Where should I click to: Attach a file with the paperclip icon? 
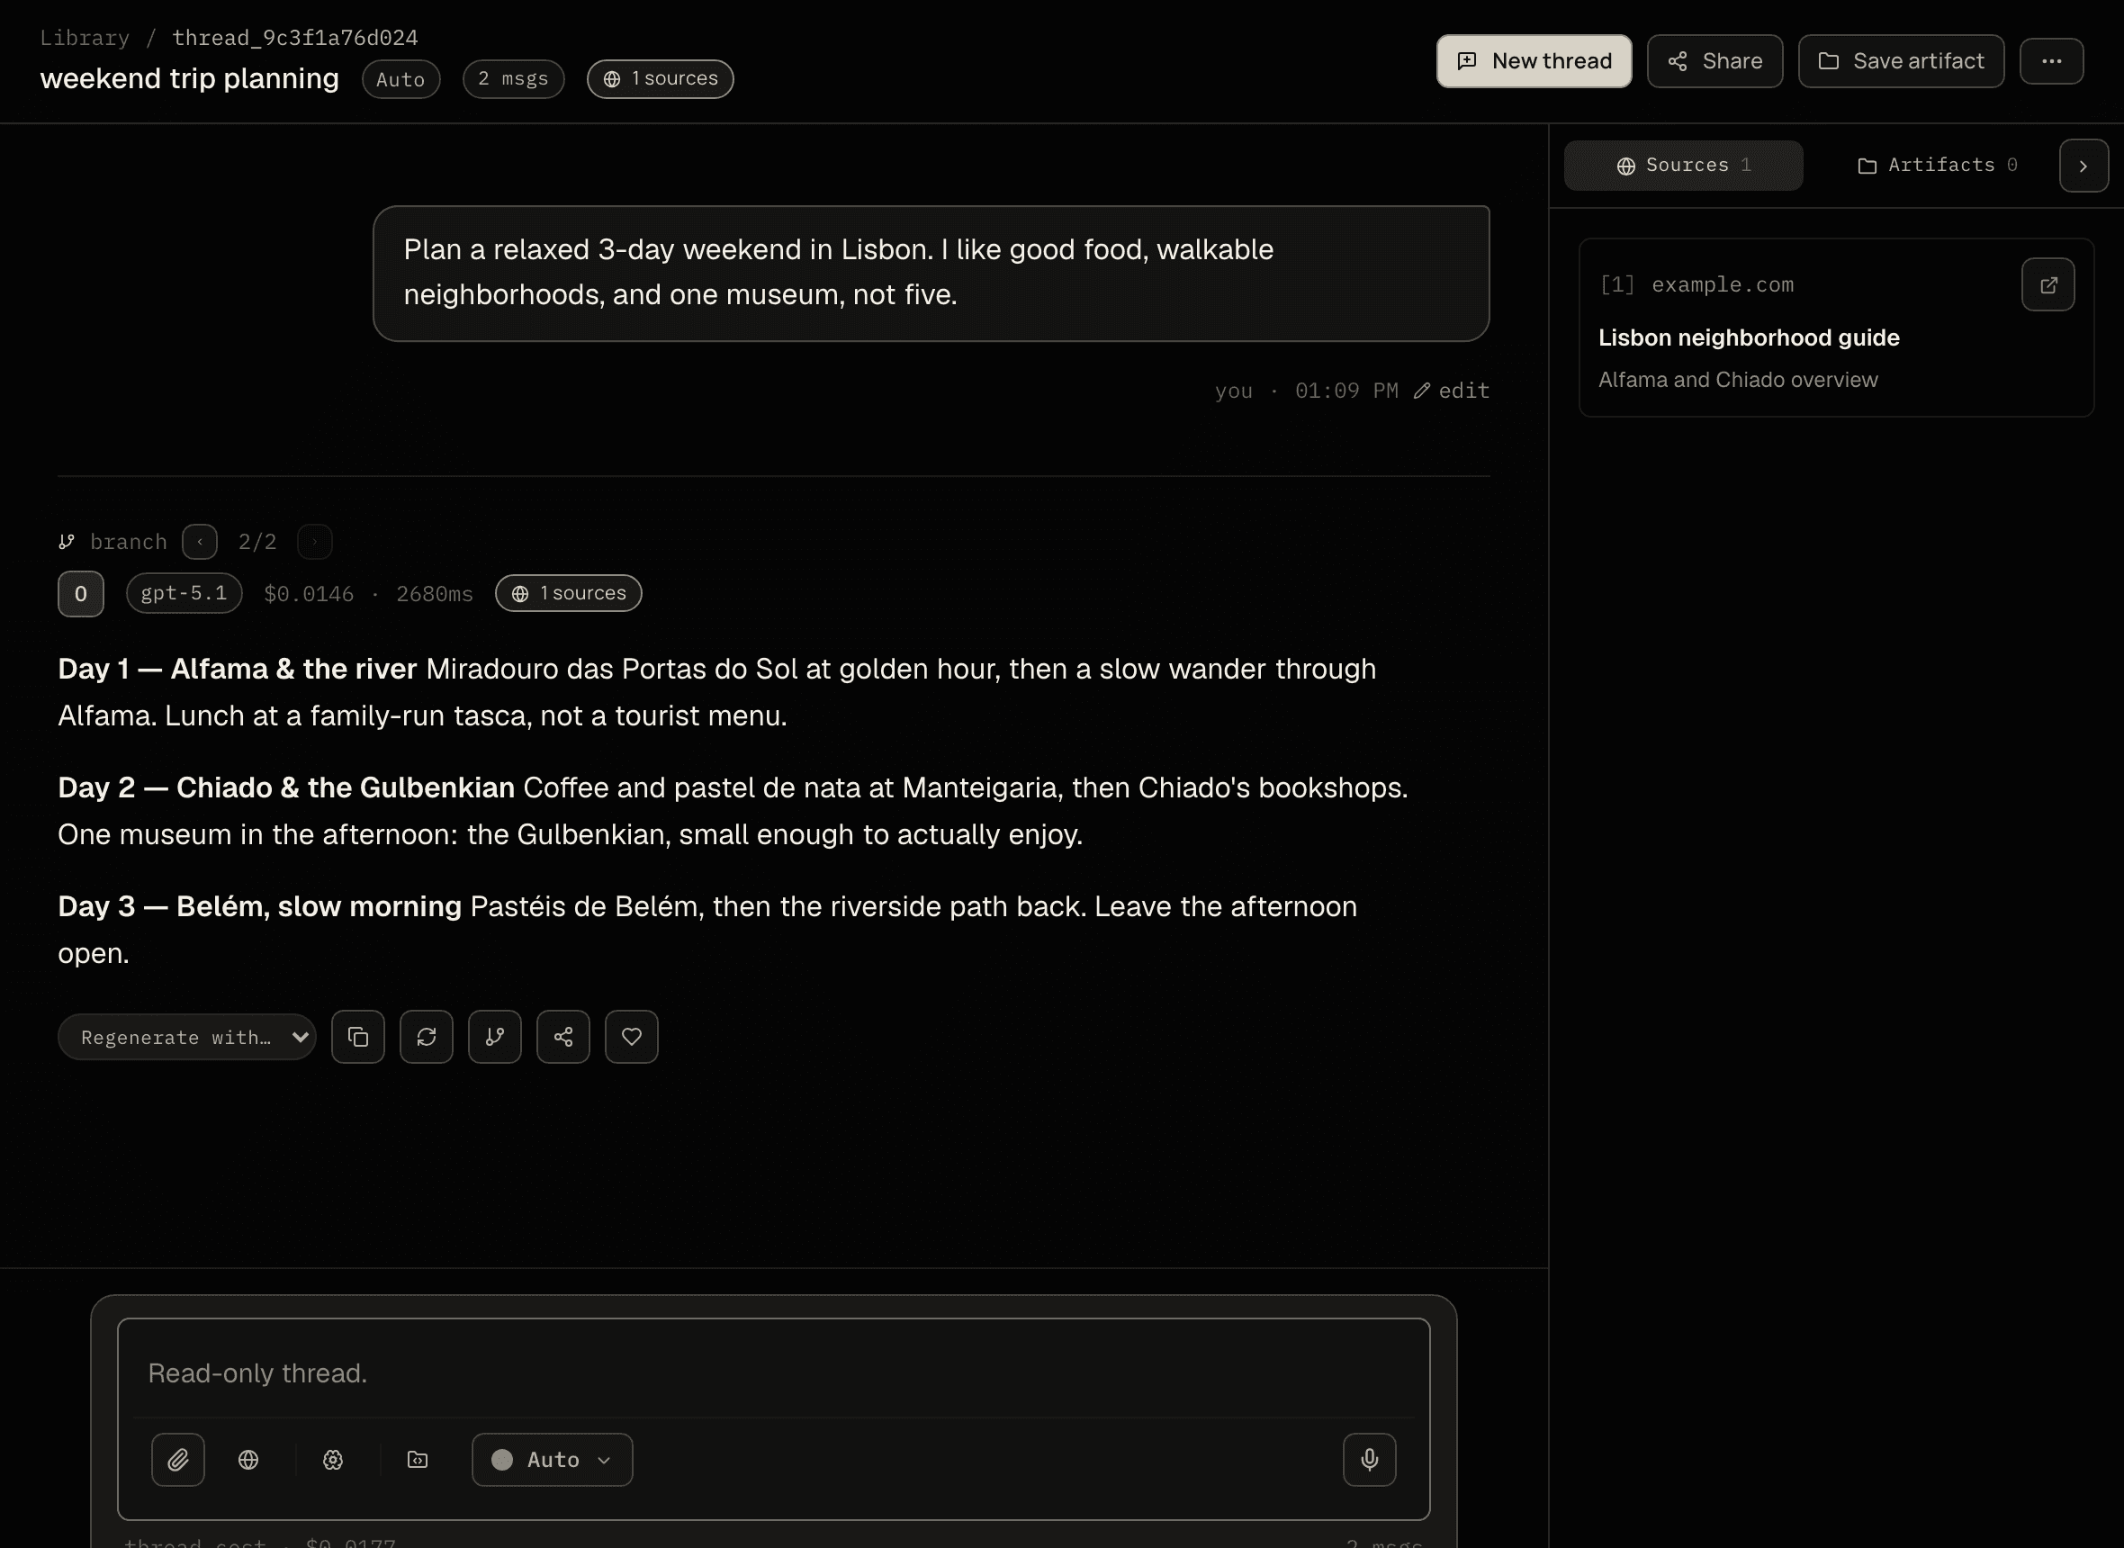178,1459
